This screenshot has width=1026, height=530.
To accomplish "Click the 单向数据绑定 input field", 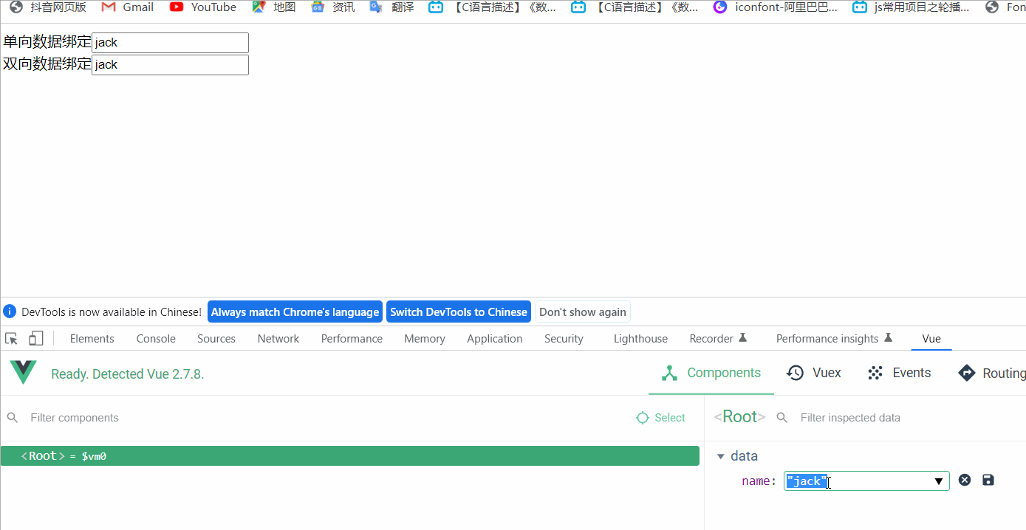I will (170, 43).
